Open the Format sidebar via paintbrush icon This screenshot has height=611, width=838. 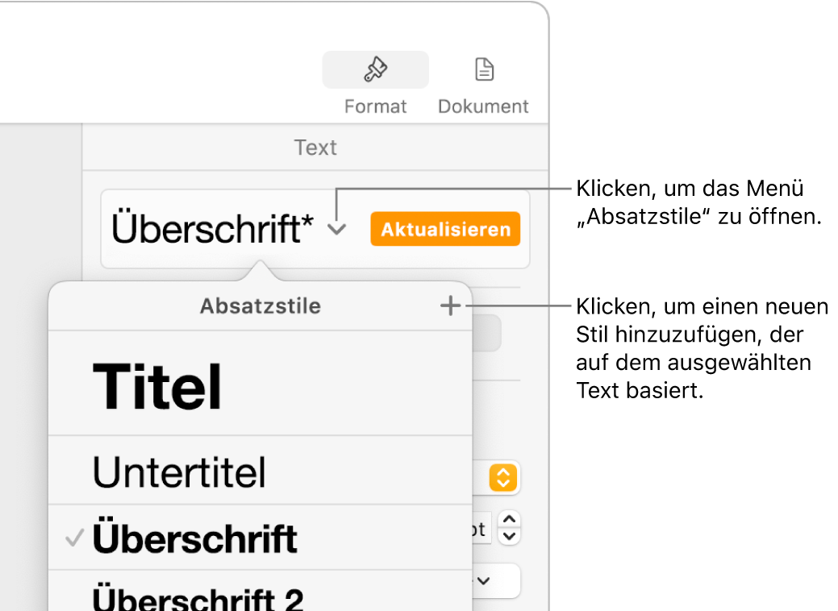pos(375,69)
